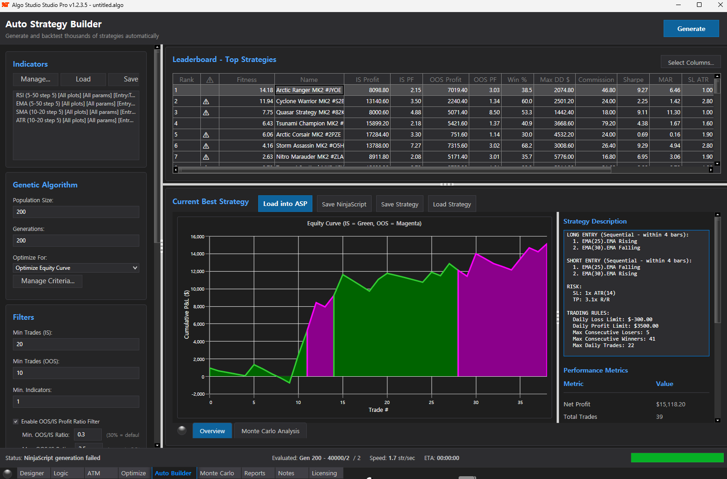Image resolution: width=727 pixels, height=479 pixels.
Task: Open Manage Criteria settings
Action: click(48, 281)
